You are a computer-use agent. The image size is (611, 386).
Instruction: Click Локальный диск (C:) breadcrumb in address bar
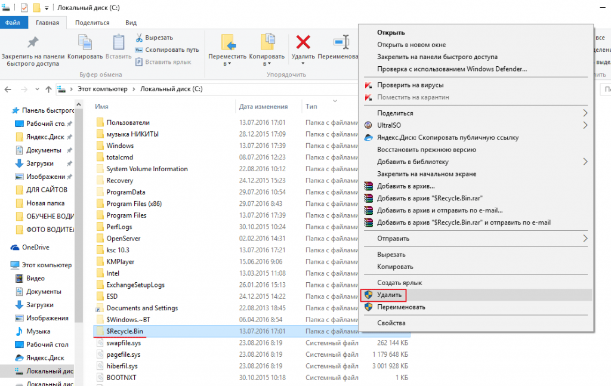tap(171, 89)
